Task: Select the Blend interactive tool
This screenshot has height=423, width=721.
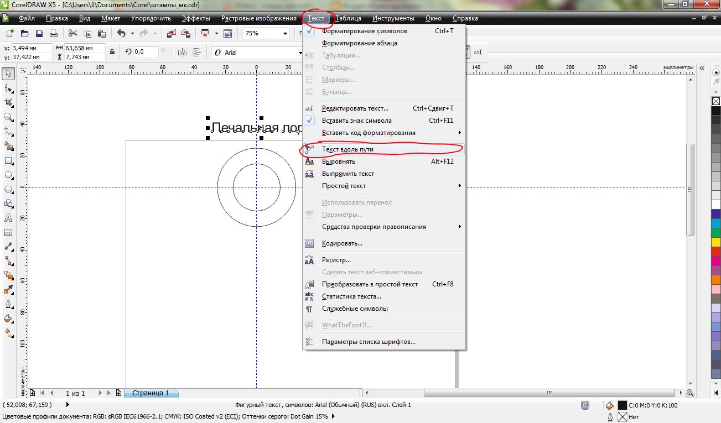Action: click(x=8, y=275)
